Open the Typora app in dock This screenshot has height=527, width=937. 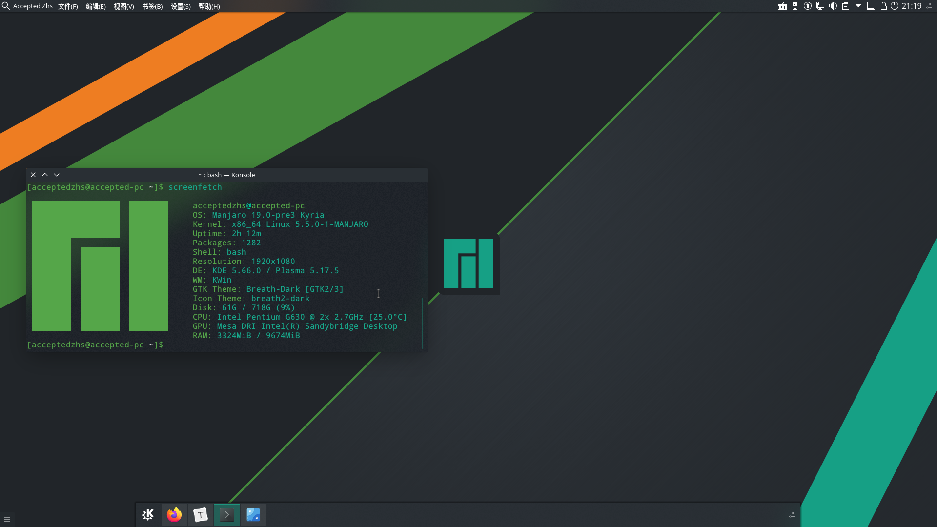pos(201,515)
